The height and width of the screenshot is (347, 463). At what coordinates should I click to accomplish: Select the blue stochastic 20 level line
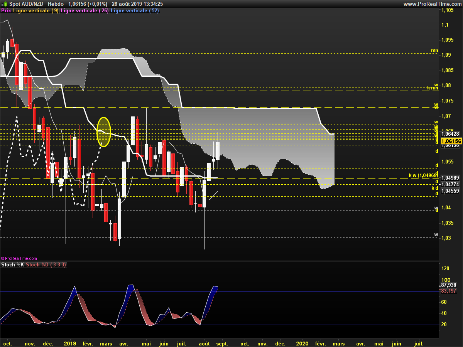point(219,325)
